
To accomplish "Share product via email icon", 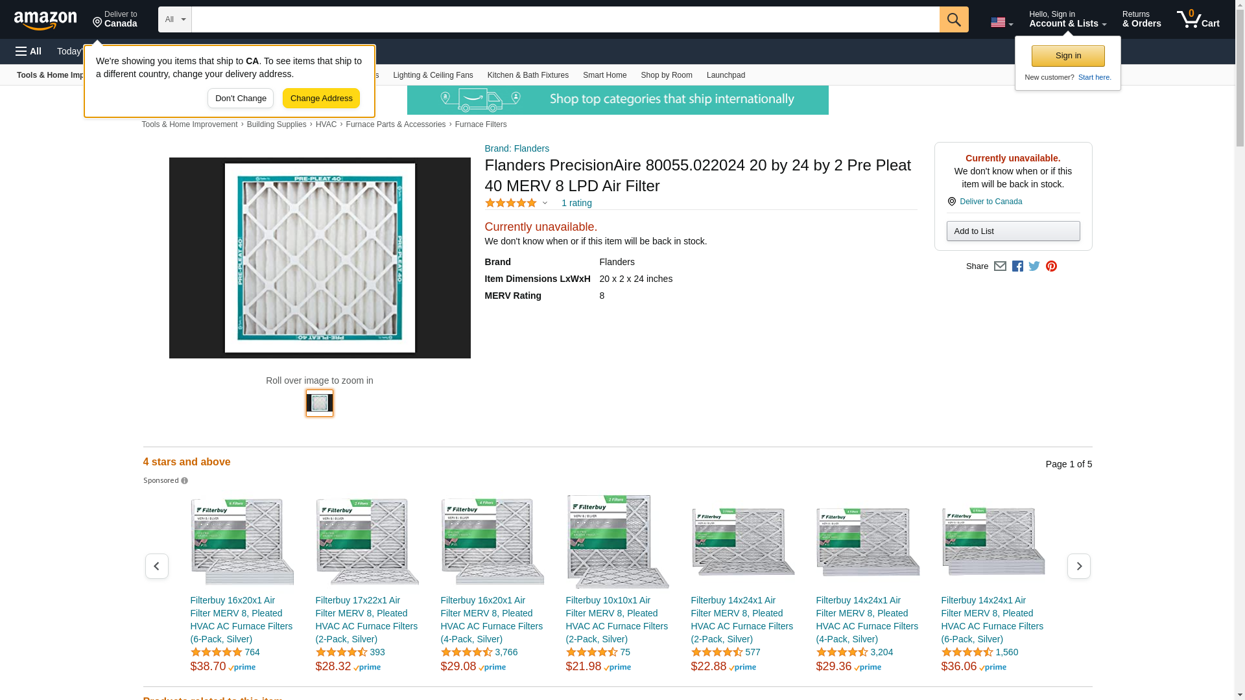I will point(1000,266).
